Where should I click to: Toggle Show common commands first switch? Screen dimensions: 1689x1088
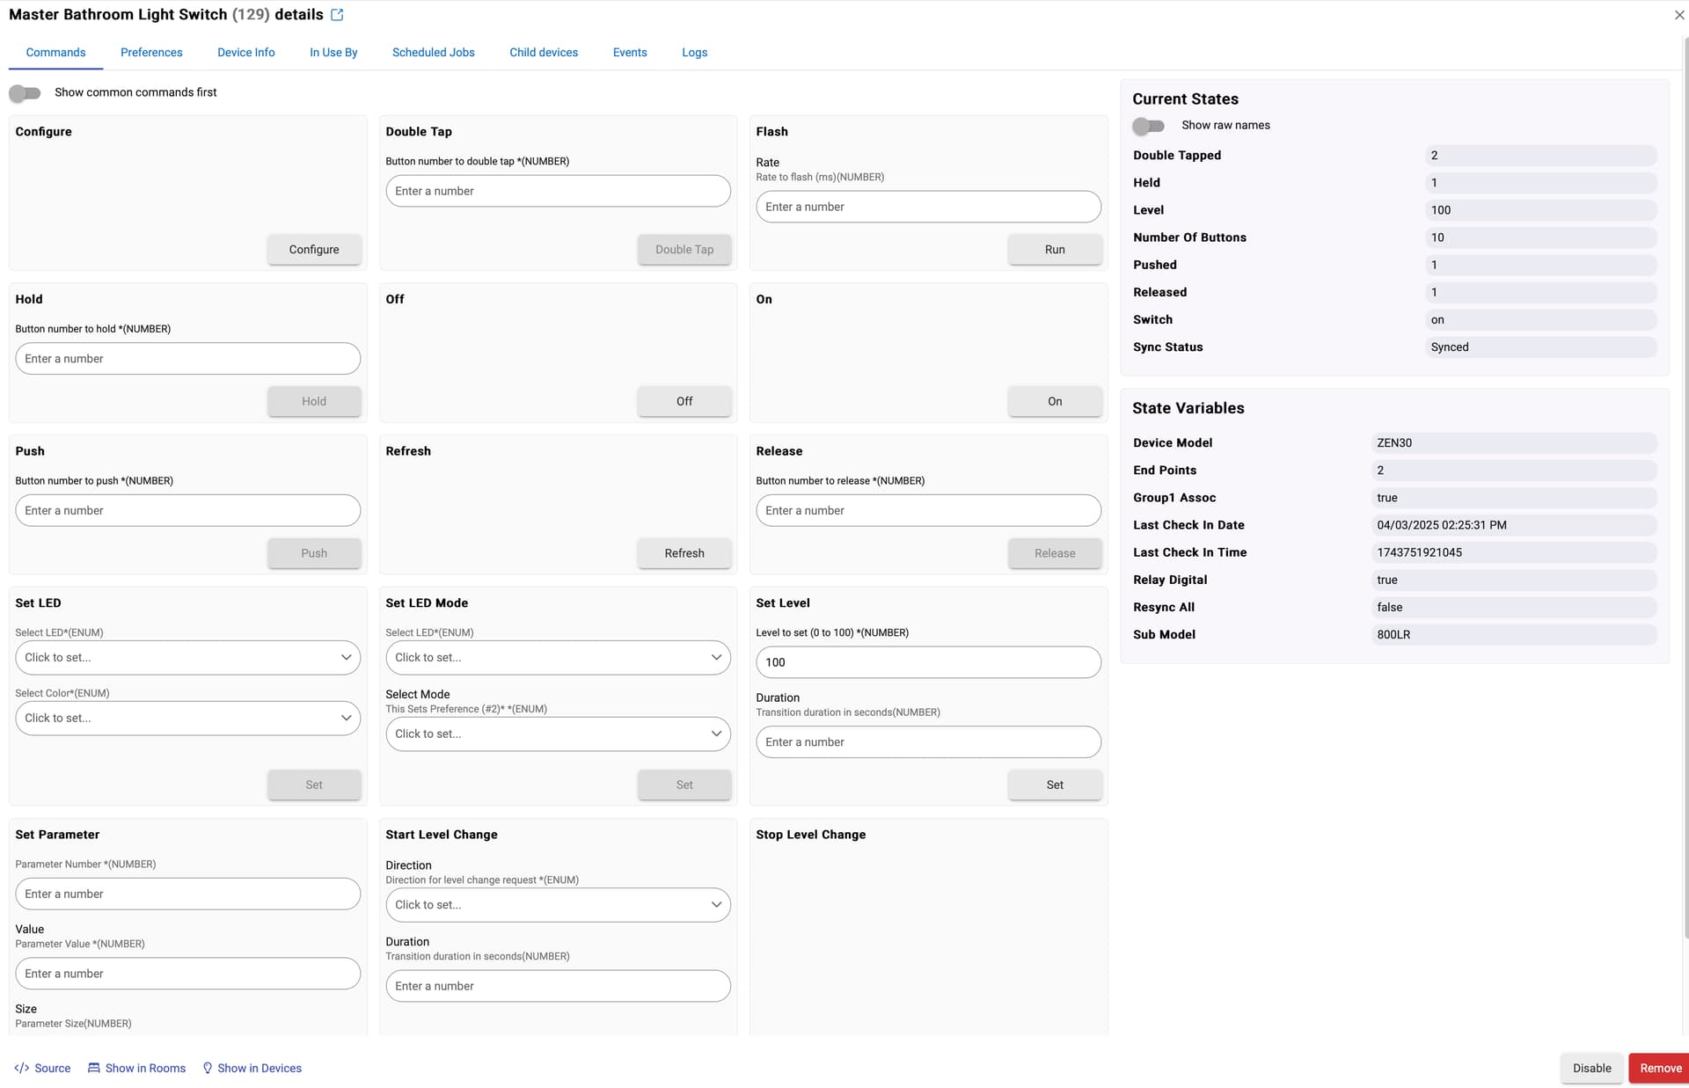(25, 92)
